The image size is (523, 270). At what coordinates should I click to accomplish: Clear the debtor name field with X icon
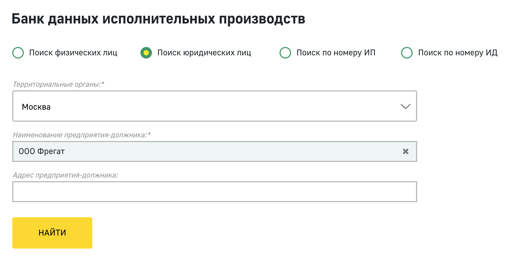click(x=406, y=151)
